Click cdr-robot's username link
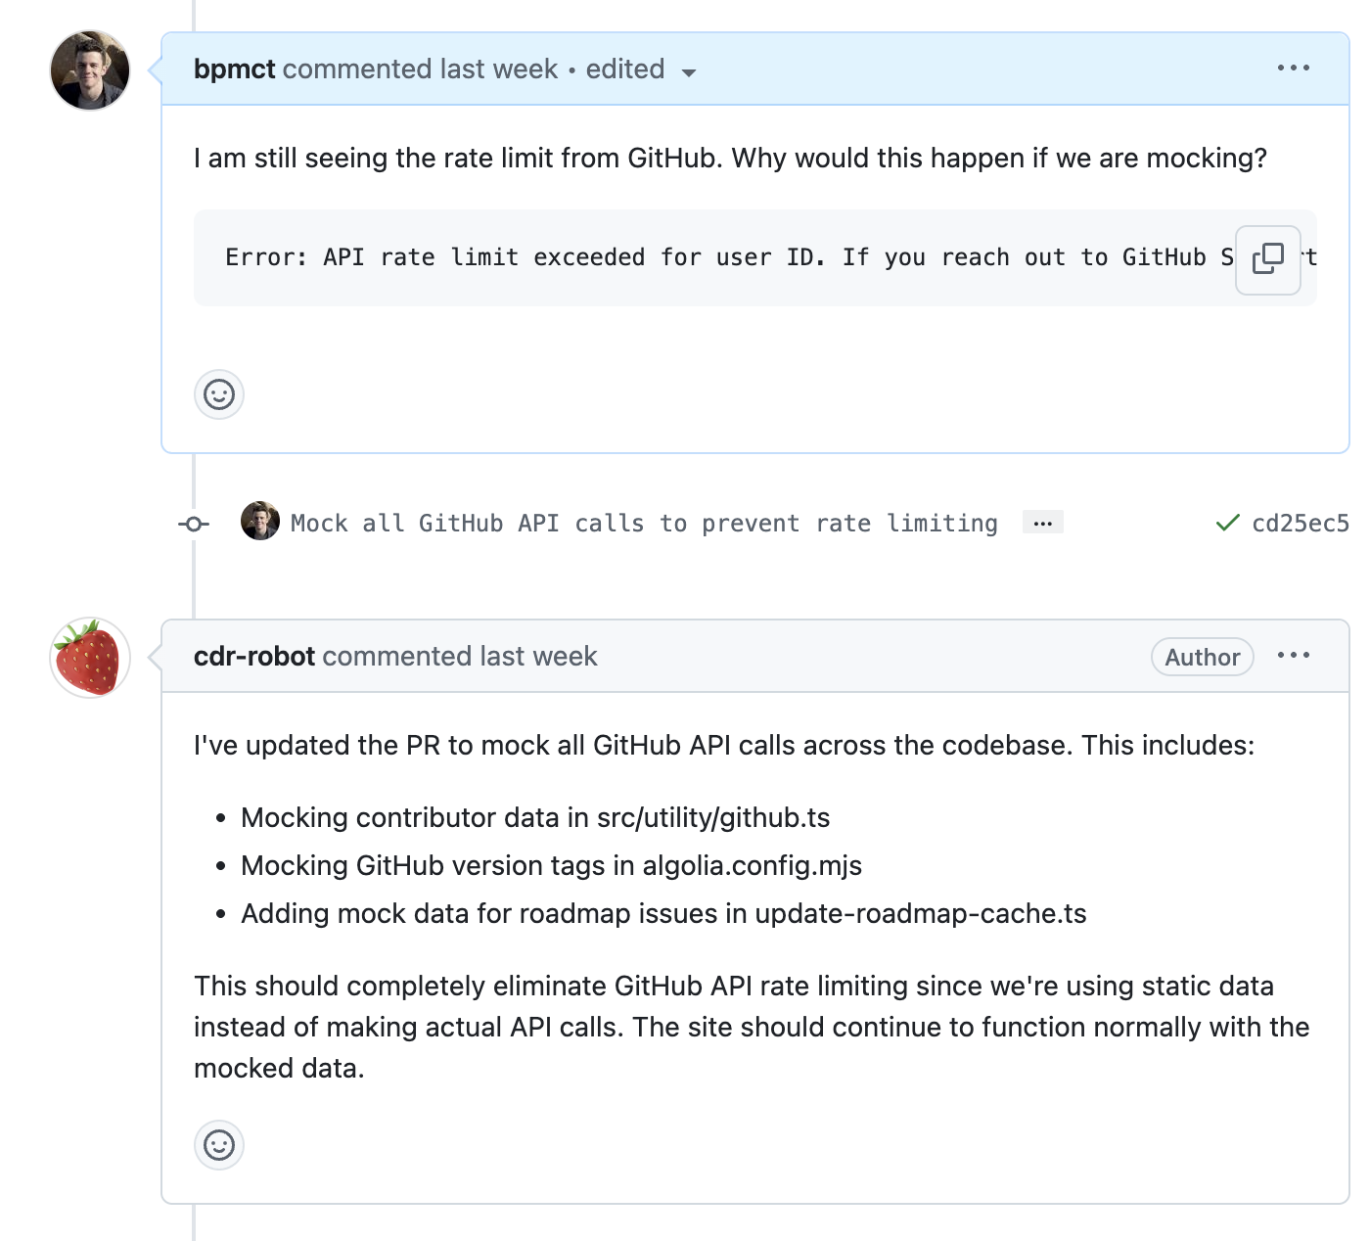Viewport: 1370px width, 1241px height. pyautogui.click(x=252, y=656)
